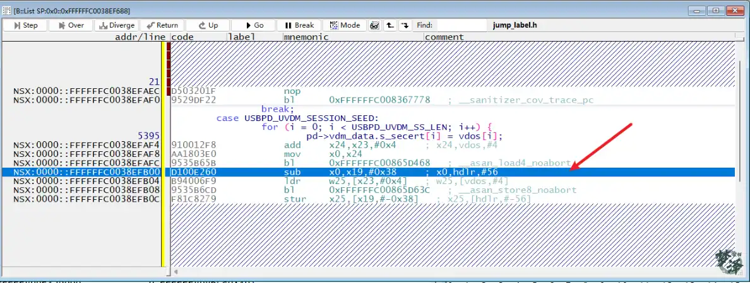Click the horizontal scrollbar left arrow
Viewport: 750px width, 283px height.
pos(176,272)
